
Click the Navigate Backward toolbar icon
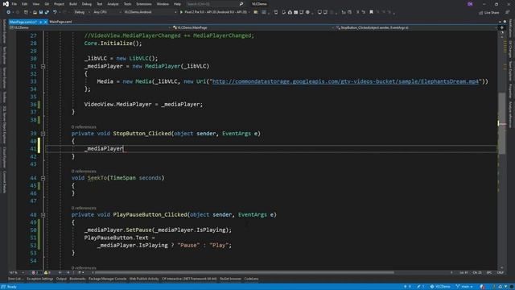coord(8,12)
